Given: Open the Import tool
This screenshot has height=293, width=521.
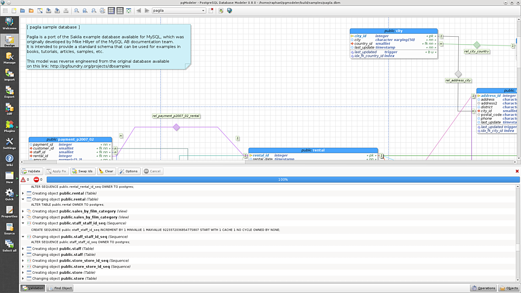Looking at the screenshot, I should coord(9,75).
